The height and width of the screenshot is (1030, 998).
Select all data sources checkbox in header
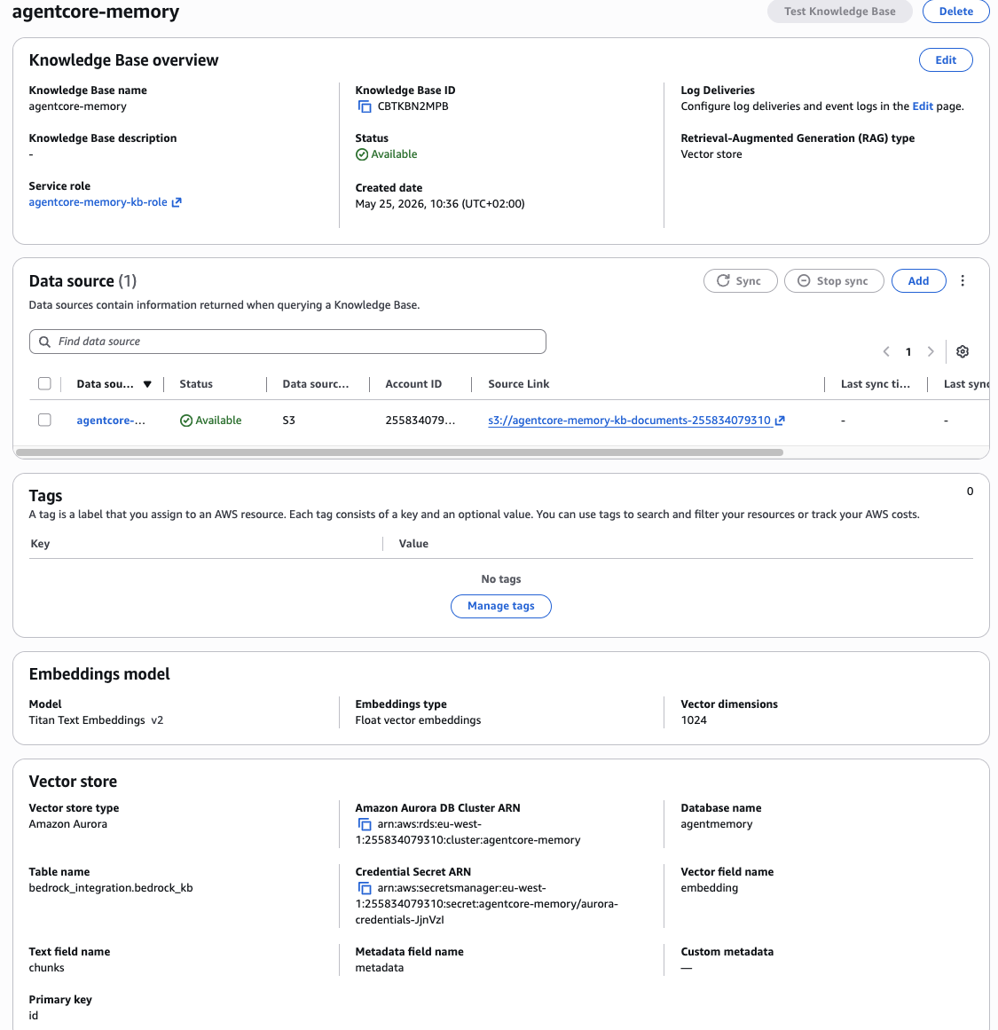pos(44,383)
